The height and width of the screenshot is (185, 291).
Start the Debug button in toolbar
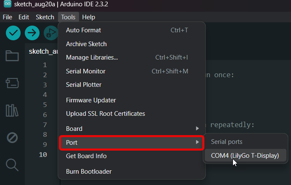pyautogui.click(x=50, y=33)
